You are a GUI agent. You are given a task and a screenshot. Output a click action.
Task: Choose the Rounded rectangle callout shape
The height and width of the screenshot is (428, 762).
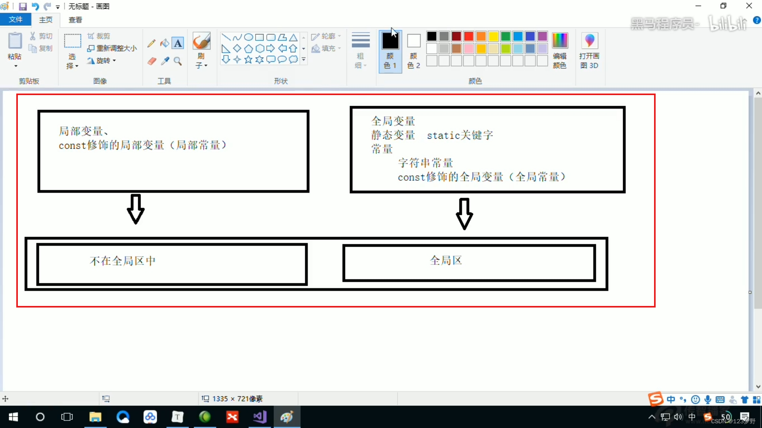pyautogui.click(x=271, y=59)
